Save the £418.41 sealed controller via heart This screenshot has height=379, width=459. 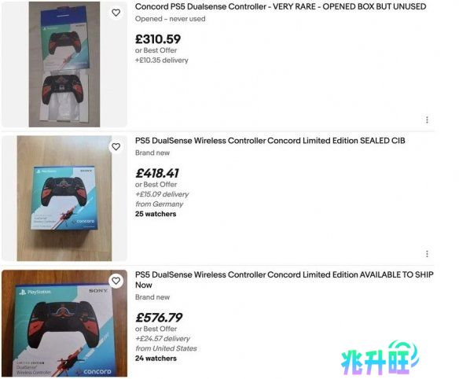point(116,146)
